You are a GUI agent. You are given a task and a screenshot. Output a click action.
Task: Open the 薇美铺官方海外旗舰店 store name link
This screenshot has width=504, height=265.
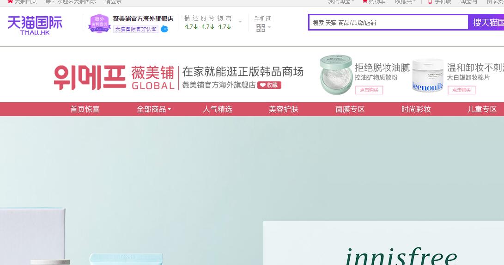[x=143, y=18]
